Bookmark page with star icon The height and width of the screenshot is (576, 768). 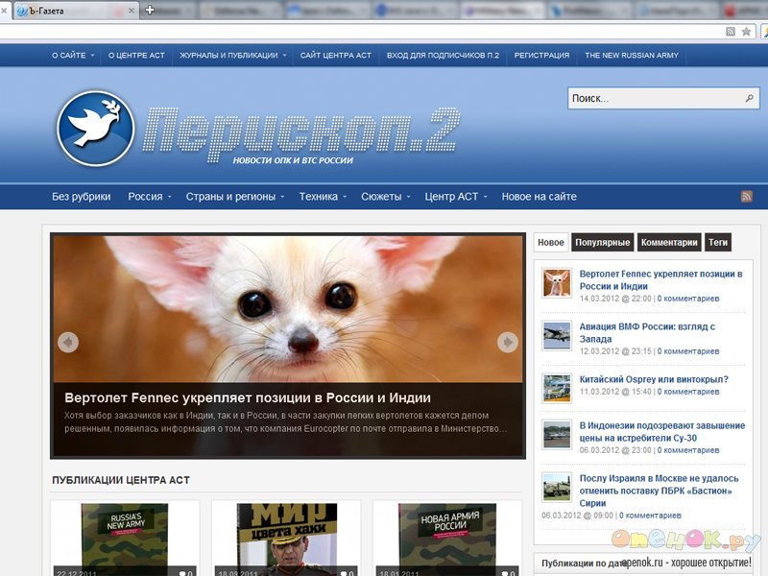[x=747, y=32]
